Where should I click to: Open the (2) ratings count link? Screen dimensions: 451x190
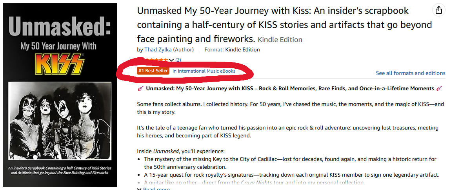click(x=178, y=60)
